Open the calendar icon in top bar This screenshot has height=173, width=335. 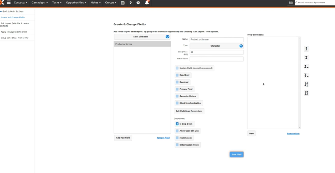[122, 3]
